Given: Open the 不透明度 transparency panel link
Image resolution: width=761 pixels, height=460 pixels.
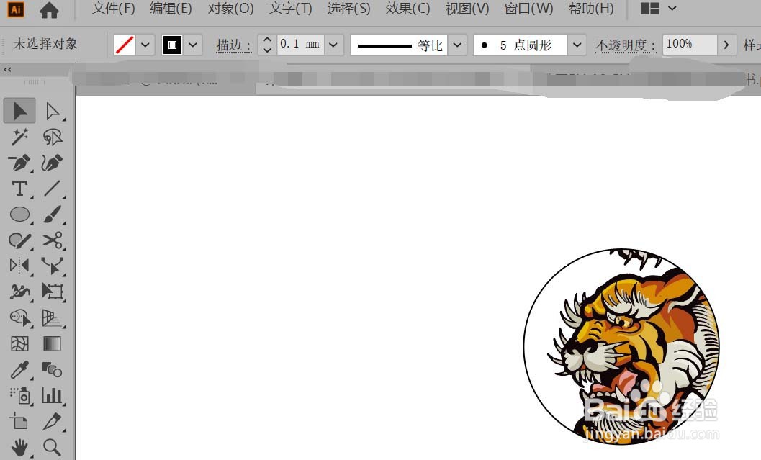Looking at the screenshot, I should click(x=626, y=45).
